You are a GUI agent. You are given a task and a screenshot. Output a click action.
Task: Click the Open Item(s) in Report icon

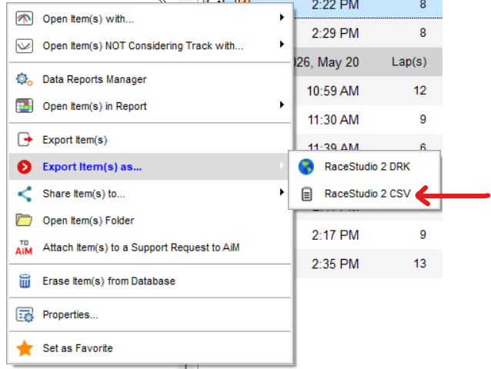[24, 106]
